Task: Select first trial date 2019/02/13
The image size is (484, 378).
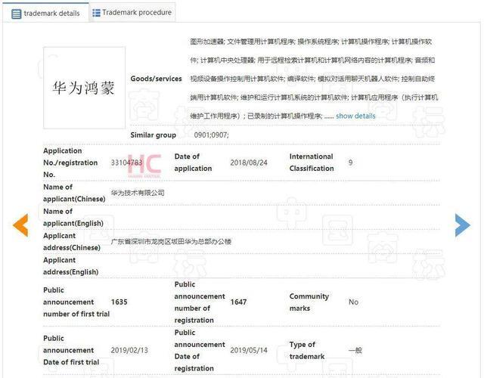Action: (129, 350)
